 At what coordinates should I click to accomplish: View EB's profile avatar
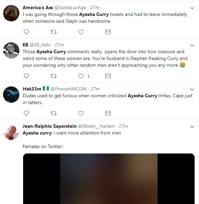pos(11,50)
